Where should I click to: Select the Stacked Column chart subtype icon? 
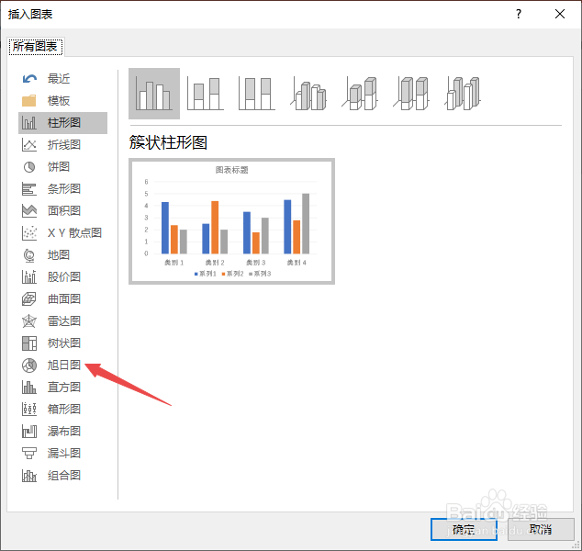click(206, 94)
